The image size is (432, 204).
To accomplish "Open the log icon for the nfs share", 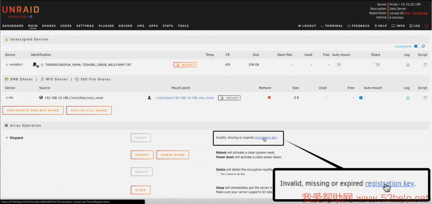I will pos(408,98).
